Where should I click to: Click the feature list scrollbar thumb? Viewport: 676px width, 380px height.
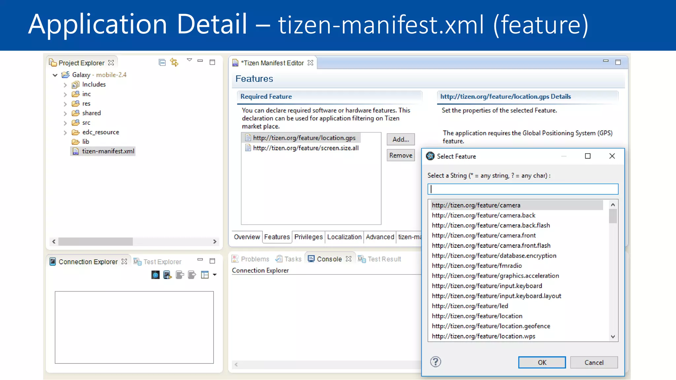(x=613, y=216)
